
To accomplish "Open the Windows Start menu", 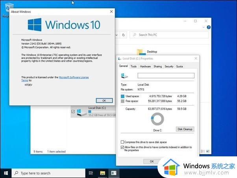I will [x=6, y=173].
